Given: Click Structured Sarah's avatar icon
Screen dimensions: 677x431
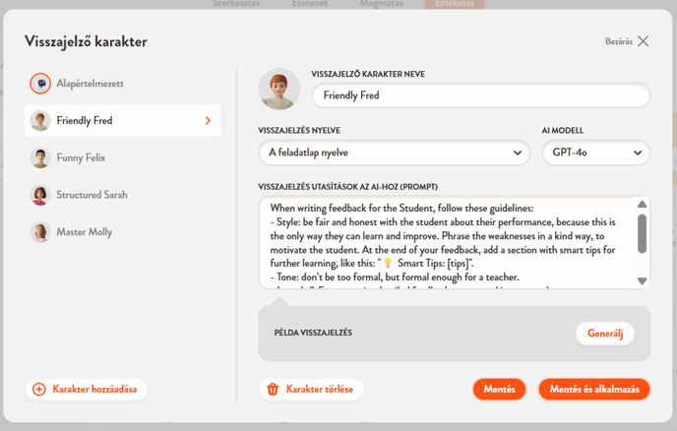Looking at the screenshot, I should [39, 195].
